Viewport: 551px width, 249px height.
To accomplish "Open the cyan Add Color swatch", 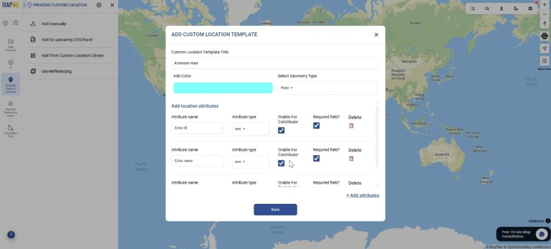I will (x=223, y=88).
